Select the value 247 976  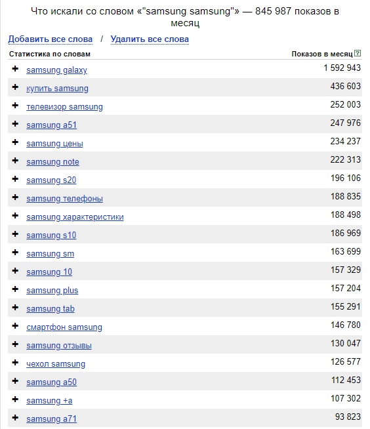coord(345,123)
